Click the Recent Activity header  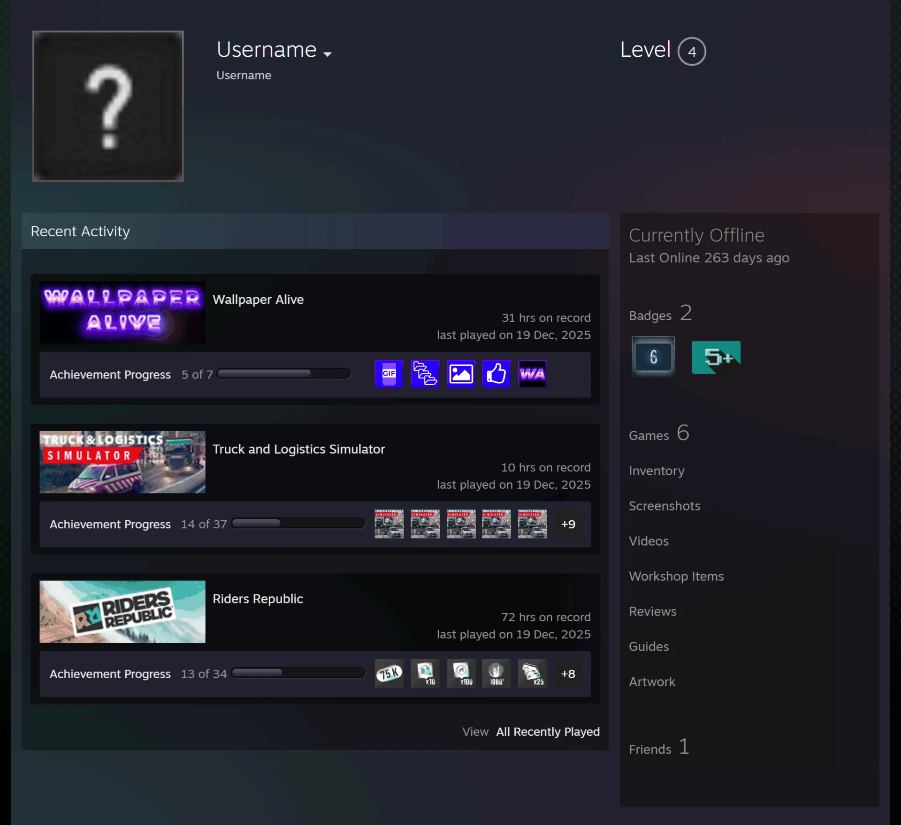click(x=315, y=231)
